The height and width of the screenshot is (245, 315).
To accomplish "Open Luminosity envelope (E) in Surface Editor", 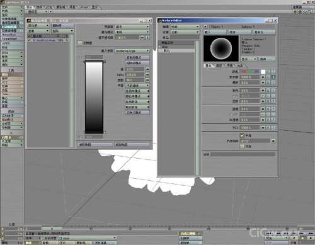I will [x=268, y=77].
